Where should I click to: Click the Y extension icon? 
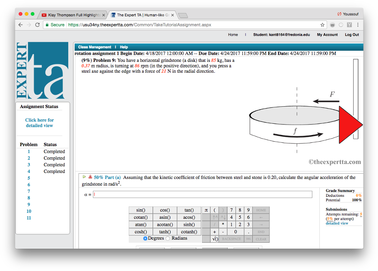pyautogui.click(x=349, y=25)
